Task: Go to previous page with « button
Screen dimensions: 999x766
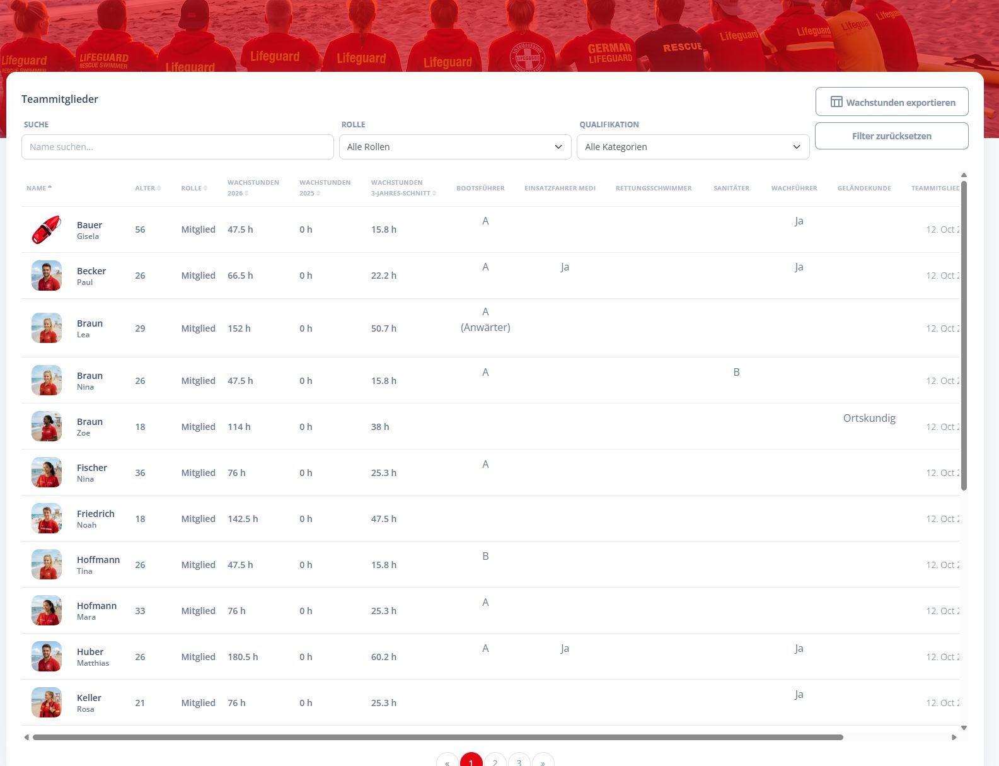Action: click(448, 762)
